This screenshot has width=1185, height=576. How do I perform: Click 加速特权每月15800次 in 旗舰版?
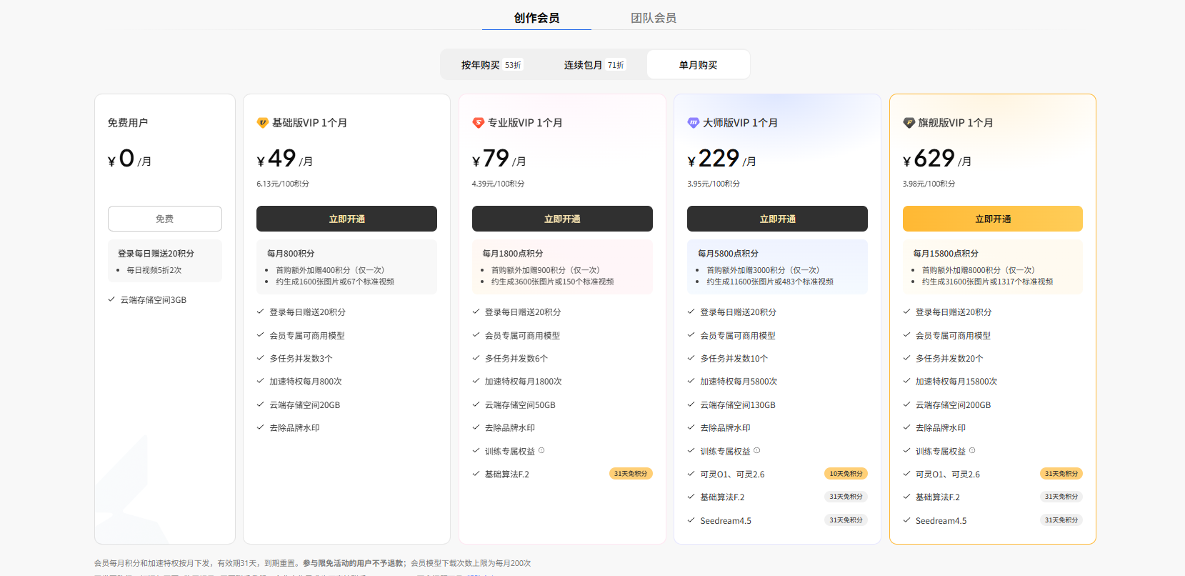pyautogui.click(x=956, y=382)
